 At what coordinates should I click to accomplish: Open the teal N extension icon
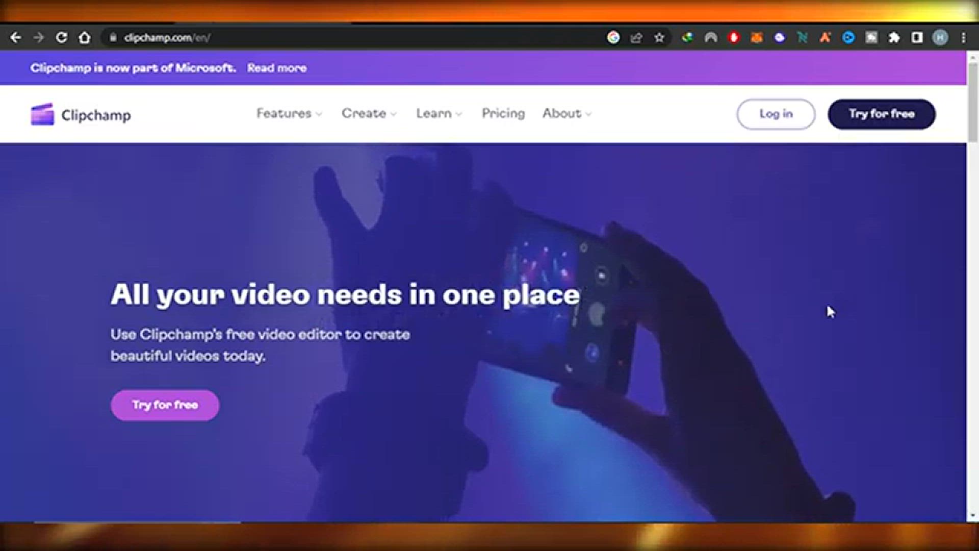803,37
